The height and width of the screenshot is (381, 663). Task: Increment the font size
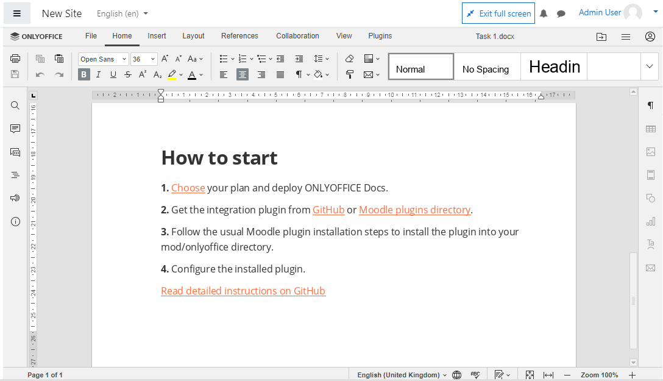tap(165, 59)
